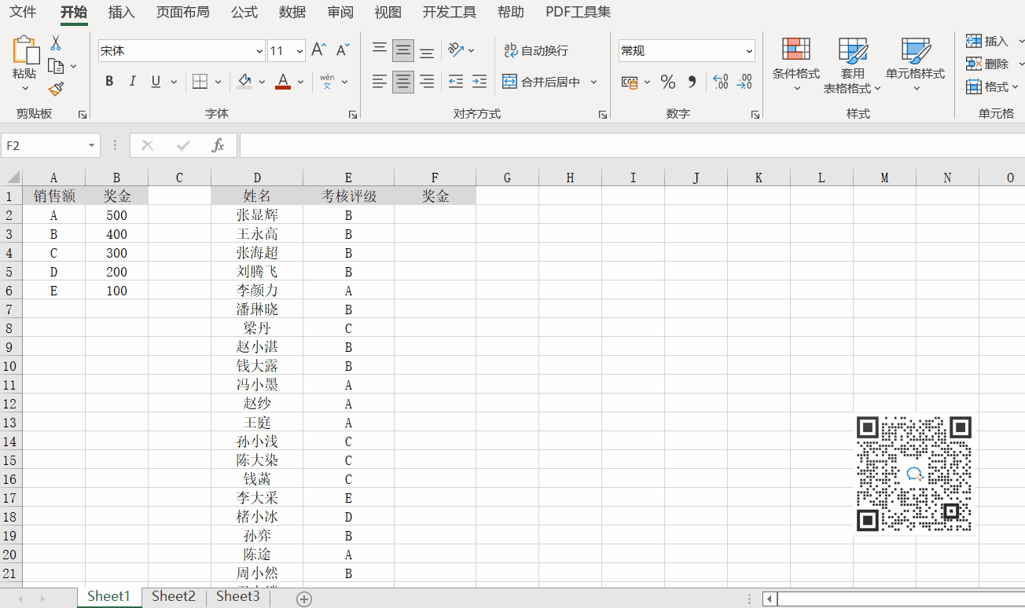1025x608 pixels.
Task: Apply the red font color swatch
Action: (x=283, y=81)
